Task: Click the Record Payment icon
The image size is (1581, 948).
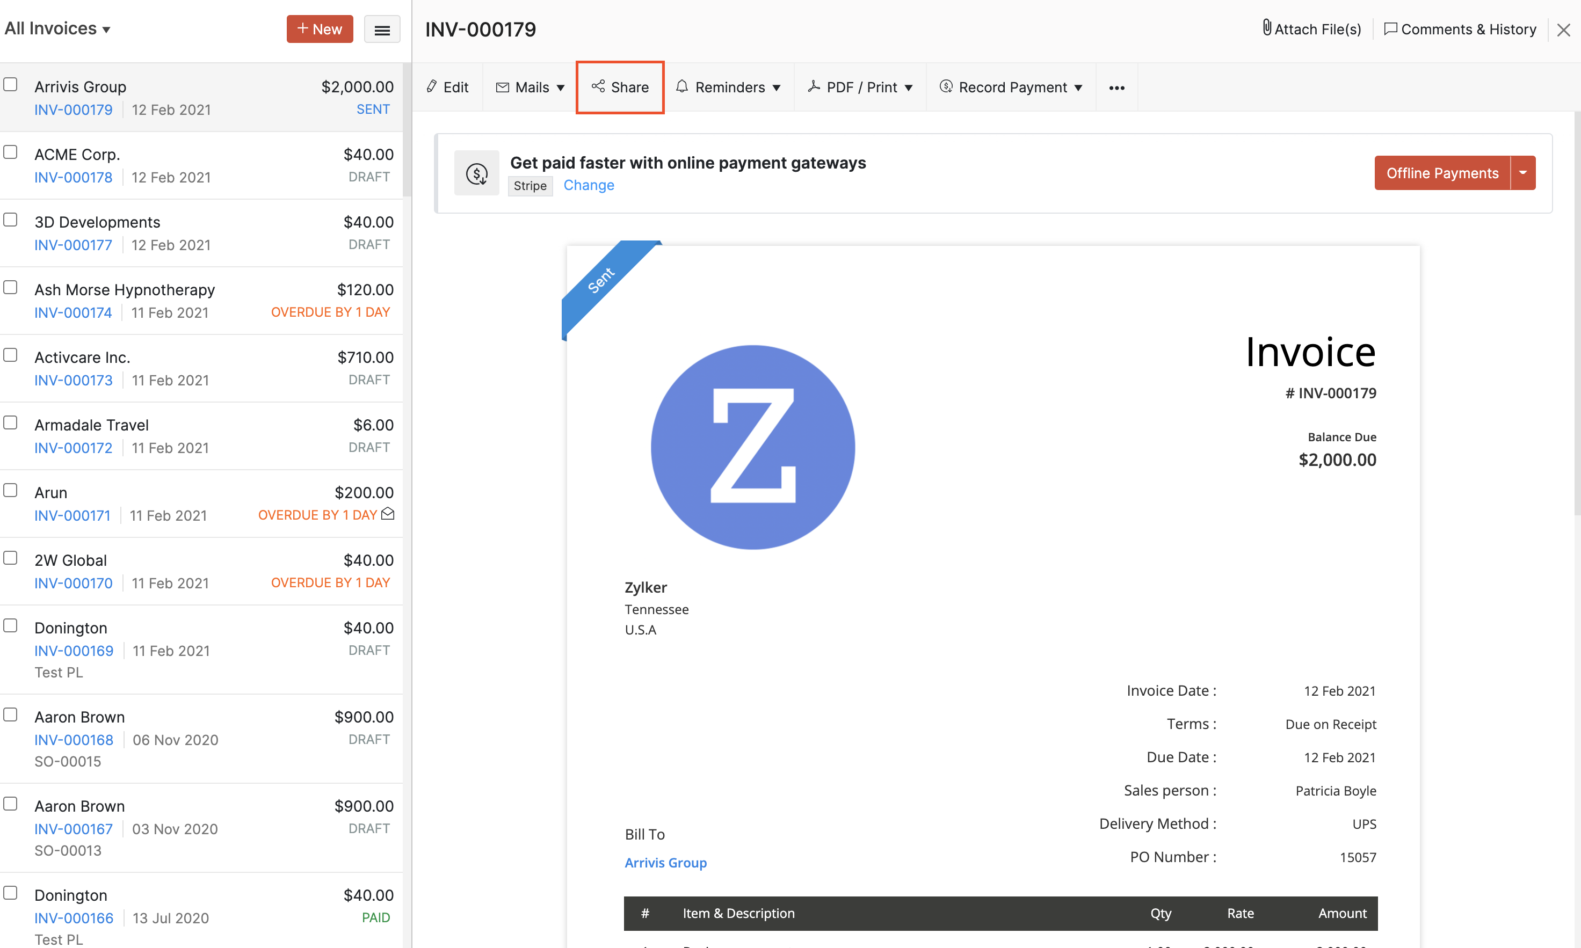Action: (x=946, y=87)
